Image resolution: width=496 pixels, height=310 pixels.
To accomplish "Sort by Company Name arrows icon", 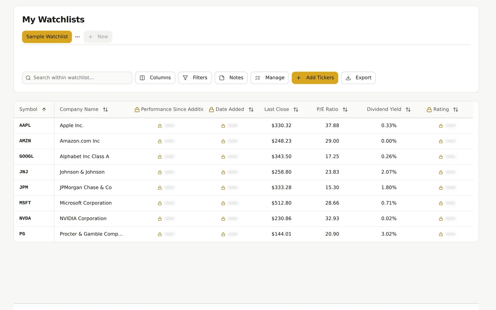I will point(105,109).
